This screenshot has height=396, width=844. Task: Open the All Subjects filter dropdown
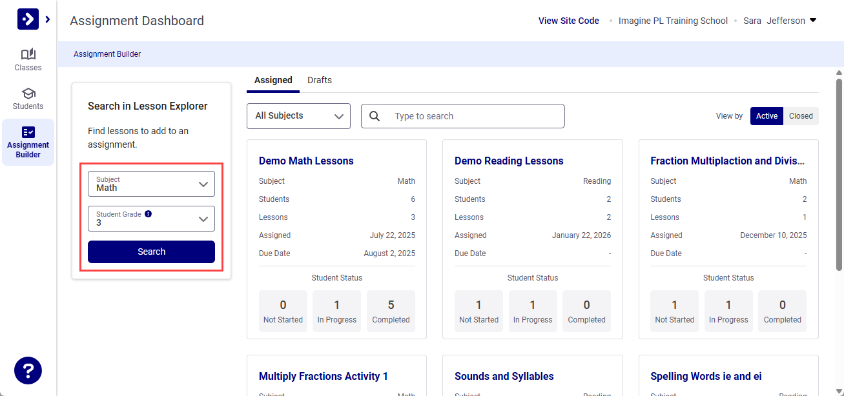[x=298, y=116]
